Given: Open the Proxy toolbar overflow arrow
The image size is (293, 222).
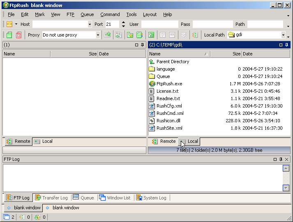Looking at the screenshot, I should 288,37.
